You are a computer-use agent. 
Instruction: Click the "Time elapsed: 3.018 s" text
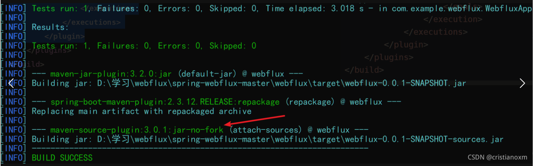(314, 8)
